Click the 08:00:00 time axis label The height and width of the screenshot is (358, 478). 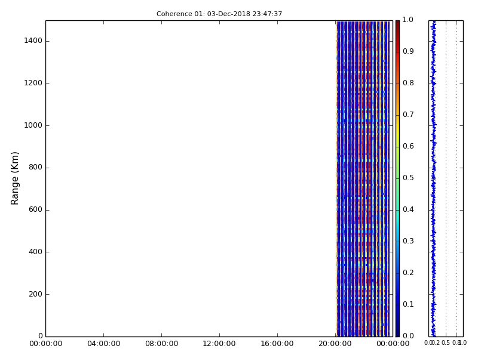click(x=161, y=344)
